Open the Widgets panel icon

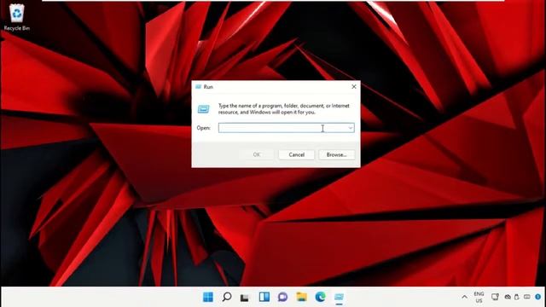(264, 297)
